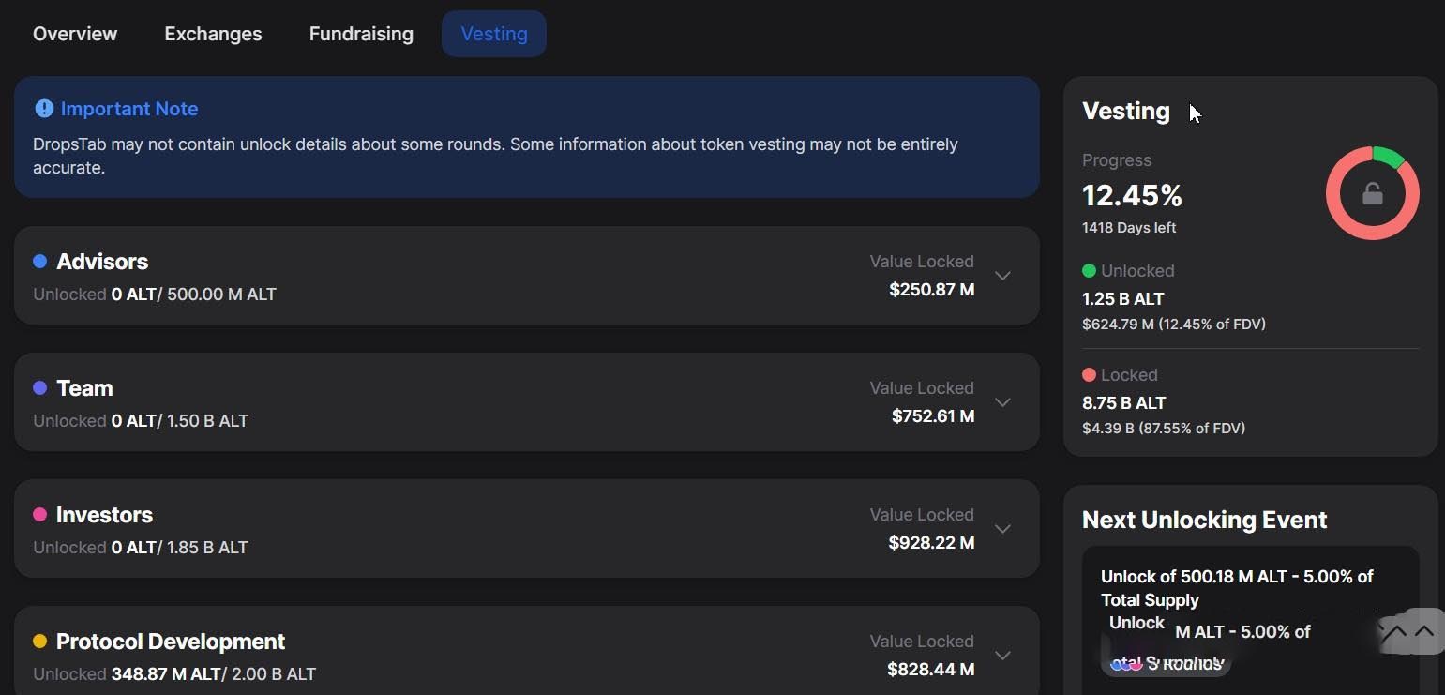Click the yellow dot beside Protocol Development
This screenshot has height=695, width=1445.
coord(39,642)
